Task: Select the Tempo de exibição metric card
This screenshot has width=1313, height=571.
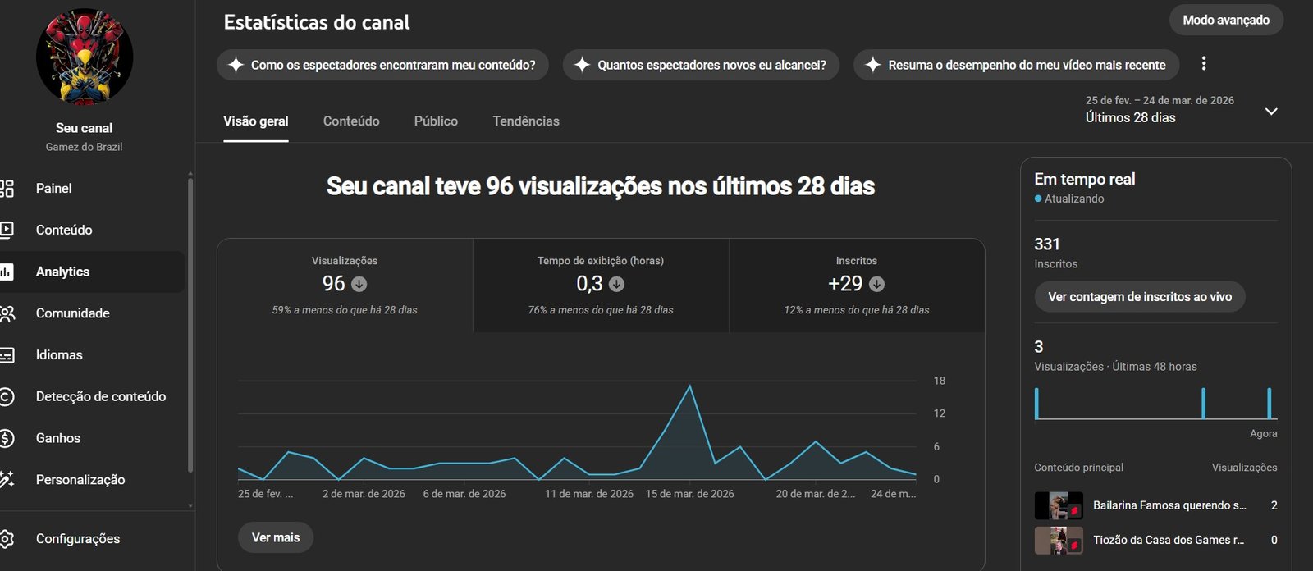Action: click(601, 285)
